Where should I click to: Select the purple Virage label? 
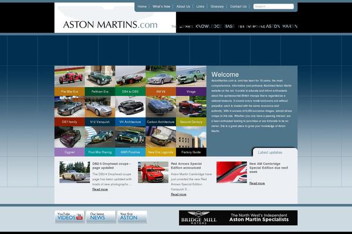(x=191, y=92)
